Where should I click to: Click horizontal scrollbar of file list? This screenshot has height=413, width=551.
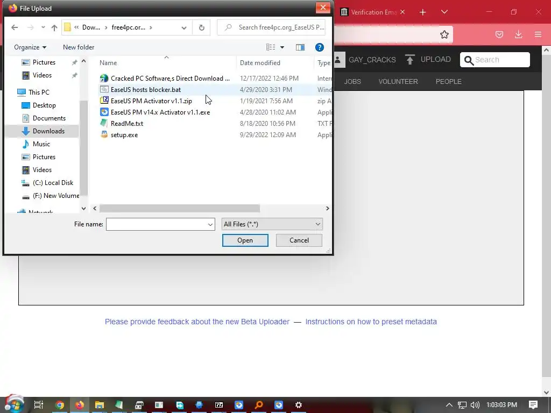tap(180, 208)
